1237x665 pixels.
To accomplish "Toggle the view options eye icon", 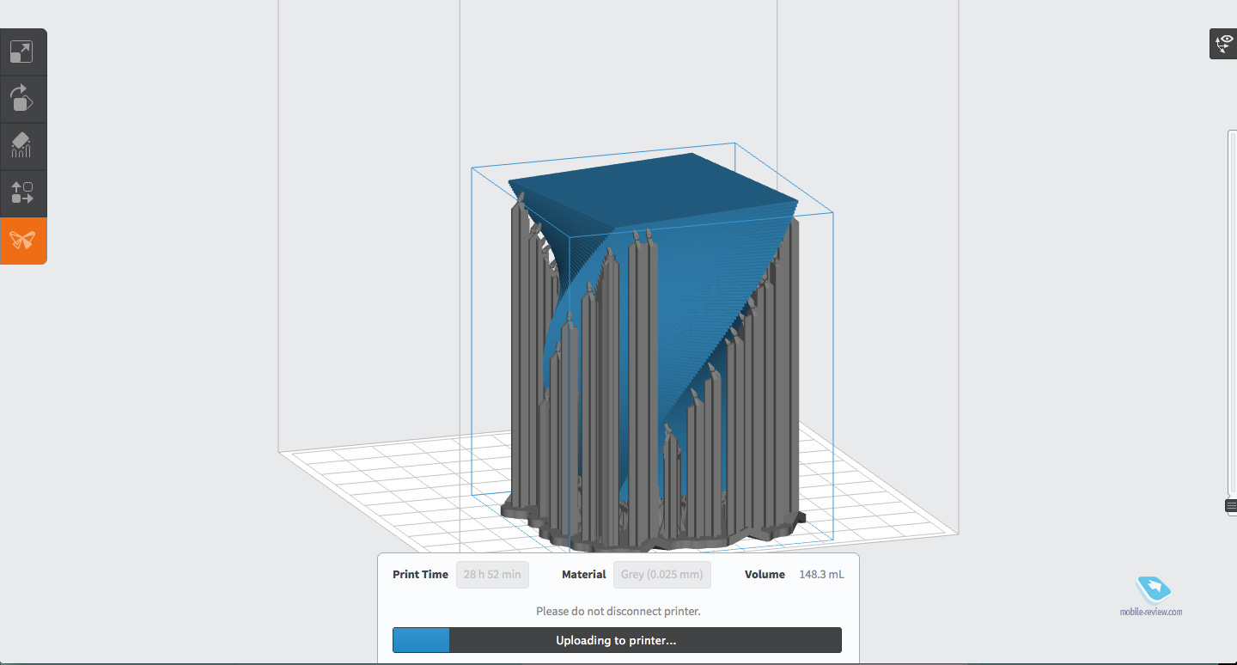I will [x=1222, y=44].
